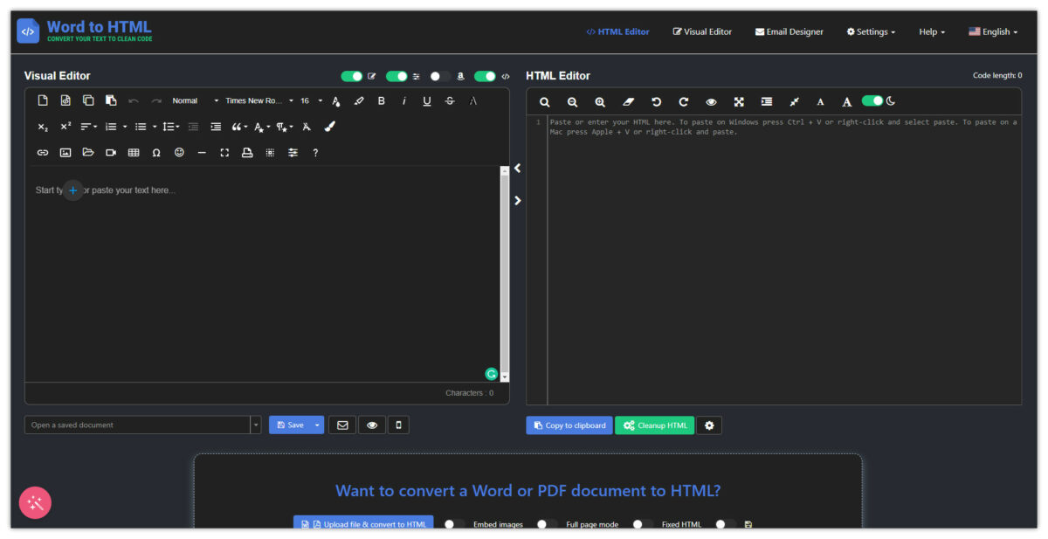Click the Cleanup HTML button

coord(655,425)
